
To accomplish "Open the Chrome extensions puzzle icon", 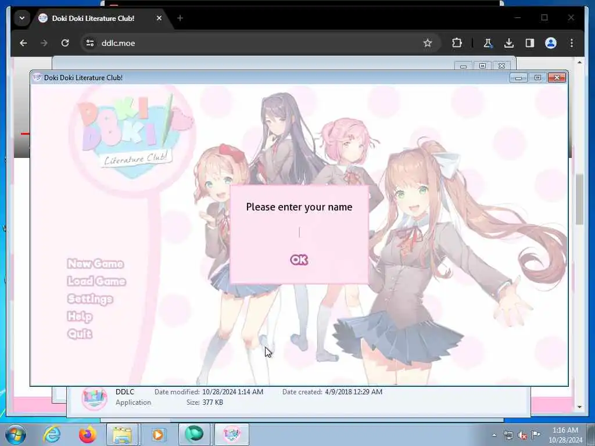I will tap(457, 43).
